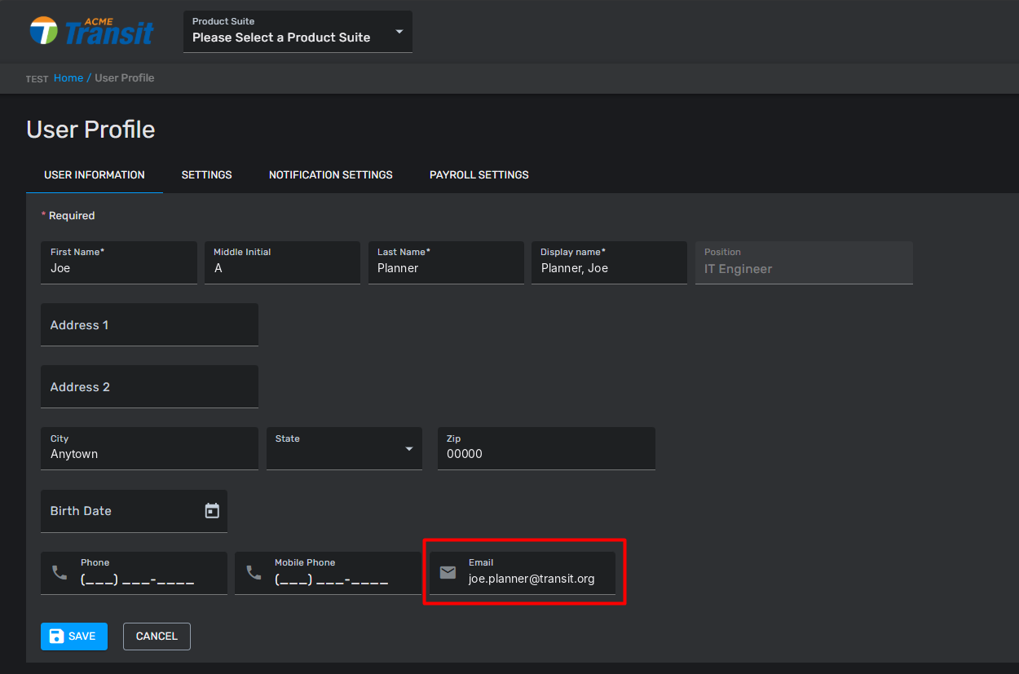Save the user profile
1019x674 pixels.
[74, 637]
